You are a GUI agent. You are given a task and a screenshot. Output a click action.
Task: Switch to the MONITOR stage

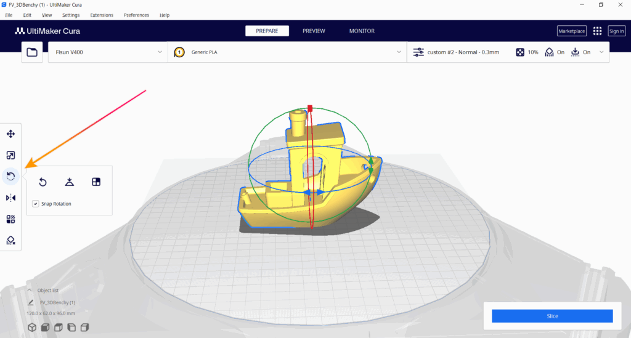coord(362,31)
